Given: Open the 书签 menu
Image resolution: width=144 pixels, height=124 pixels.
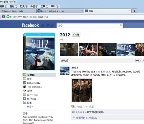Looking at the screenshot, I should pos(34,6).
